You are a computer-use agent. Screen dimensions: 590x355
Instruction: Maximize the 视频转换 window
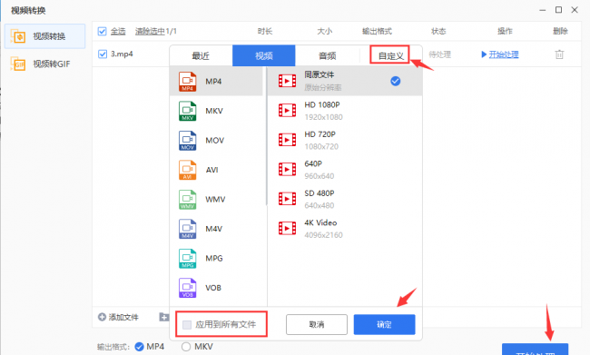[559, 10]
